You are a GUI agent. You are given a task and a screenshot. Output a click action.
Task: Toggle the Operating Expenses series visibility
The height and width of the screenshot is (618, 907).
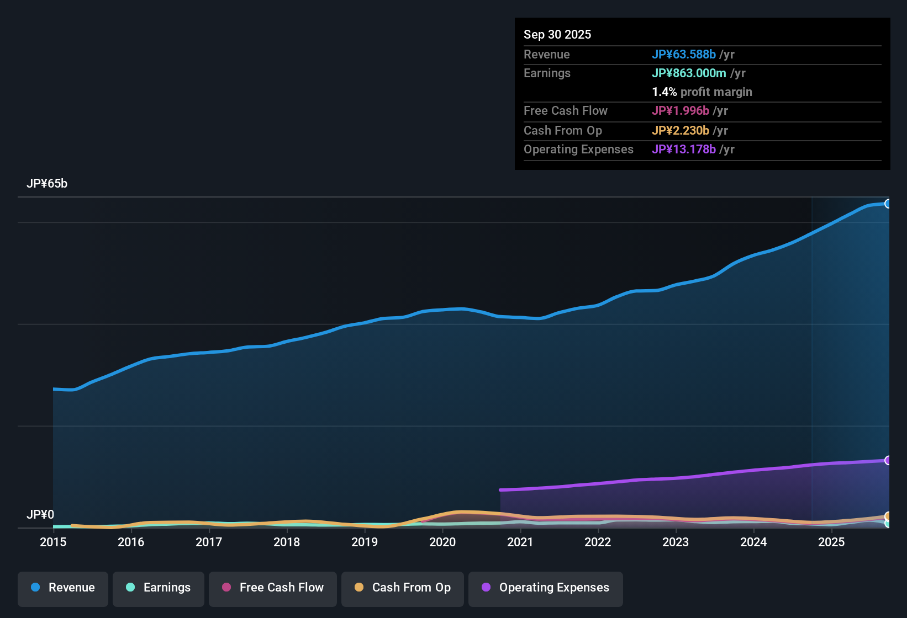tap(545, 589)
